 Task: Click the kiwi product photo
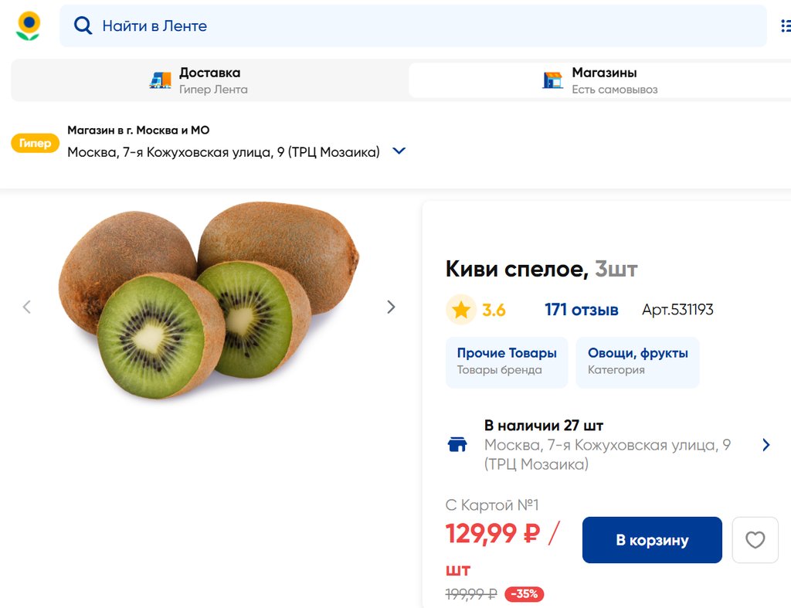pos(209,301)
